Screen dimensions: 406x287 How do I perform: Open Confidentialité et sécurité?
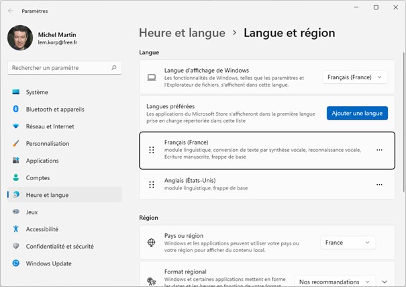coord(64,246)
